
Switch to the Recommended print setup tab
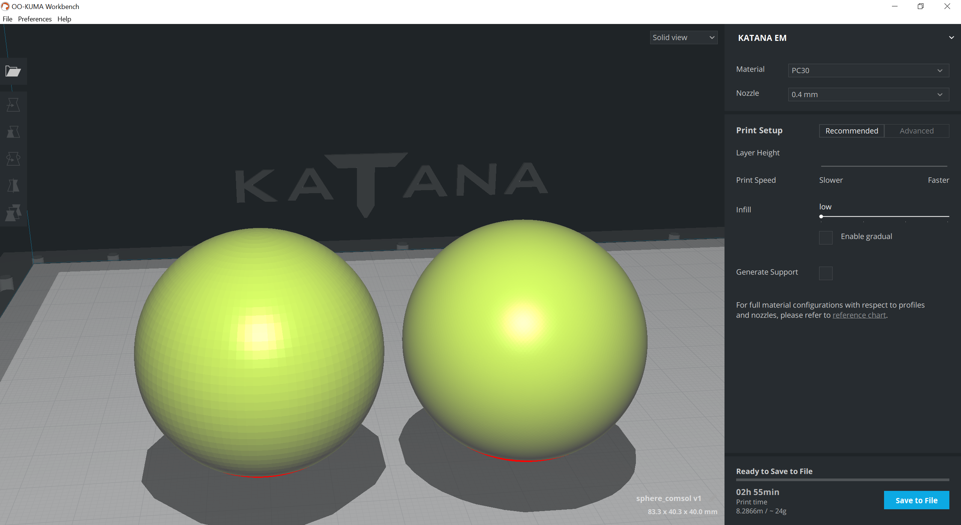pos(851,131)
